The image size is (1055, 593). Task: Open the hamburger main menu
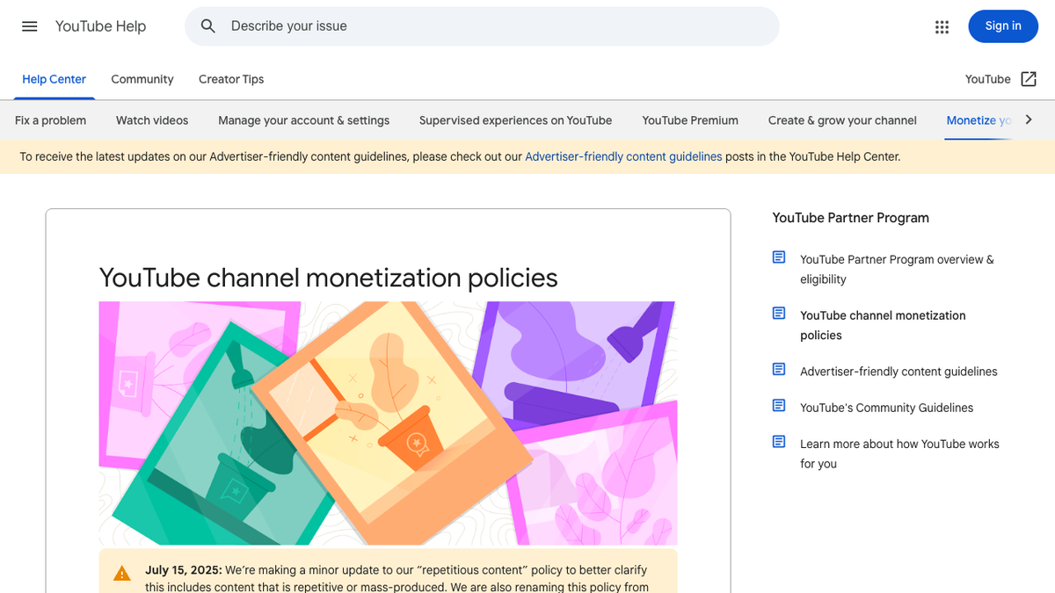(x=30, y=26)
